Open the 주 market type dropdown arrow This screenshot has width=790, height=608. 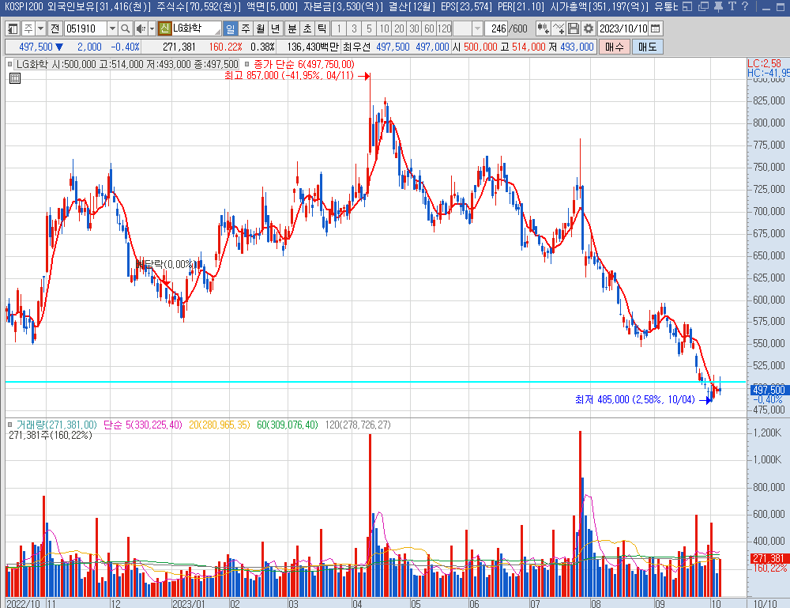tap(41, 28)
